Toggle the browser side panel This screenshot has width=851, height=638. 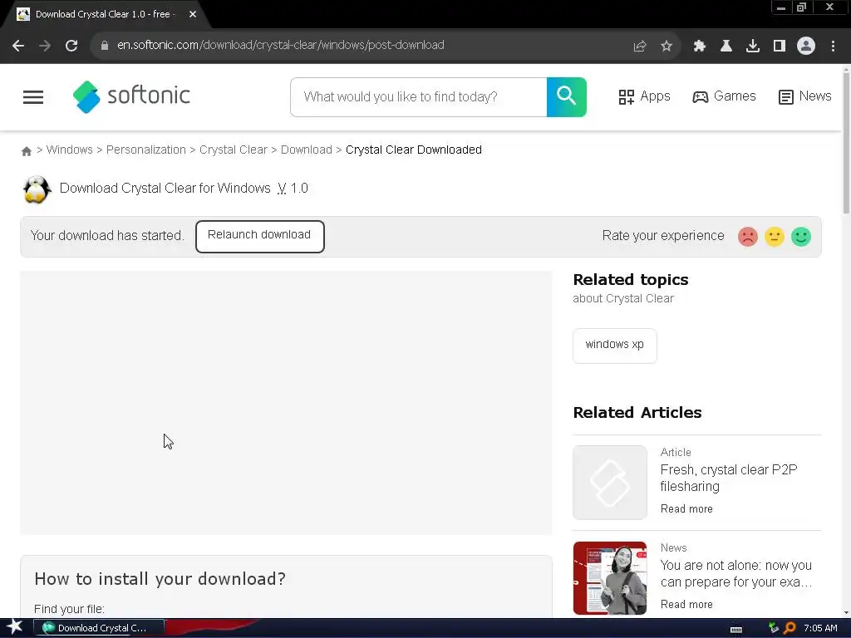point(780,47)
